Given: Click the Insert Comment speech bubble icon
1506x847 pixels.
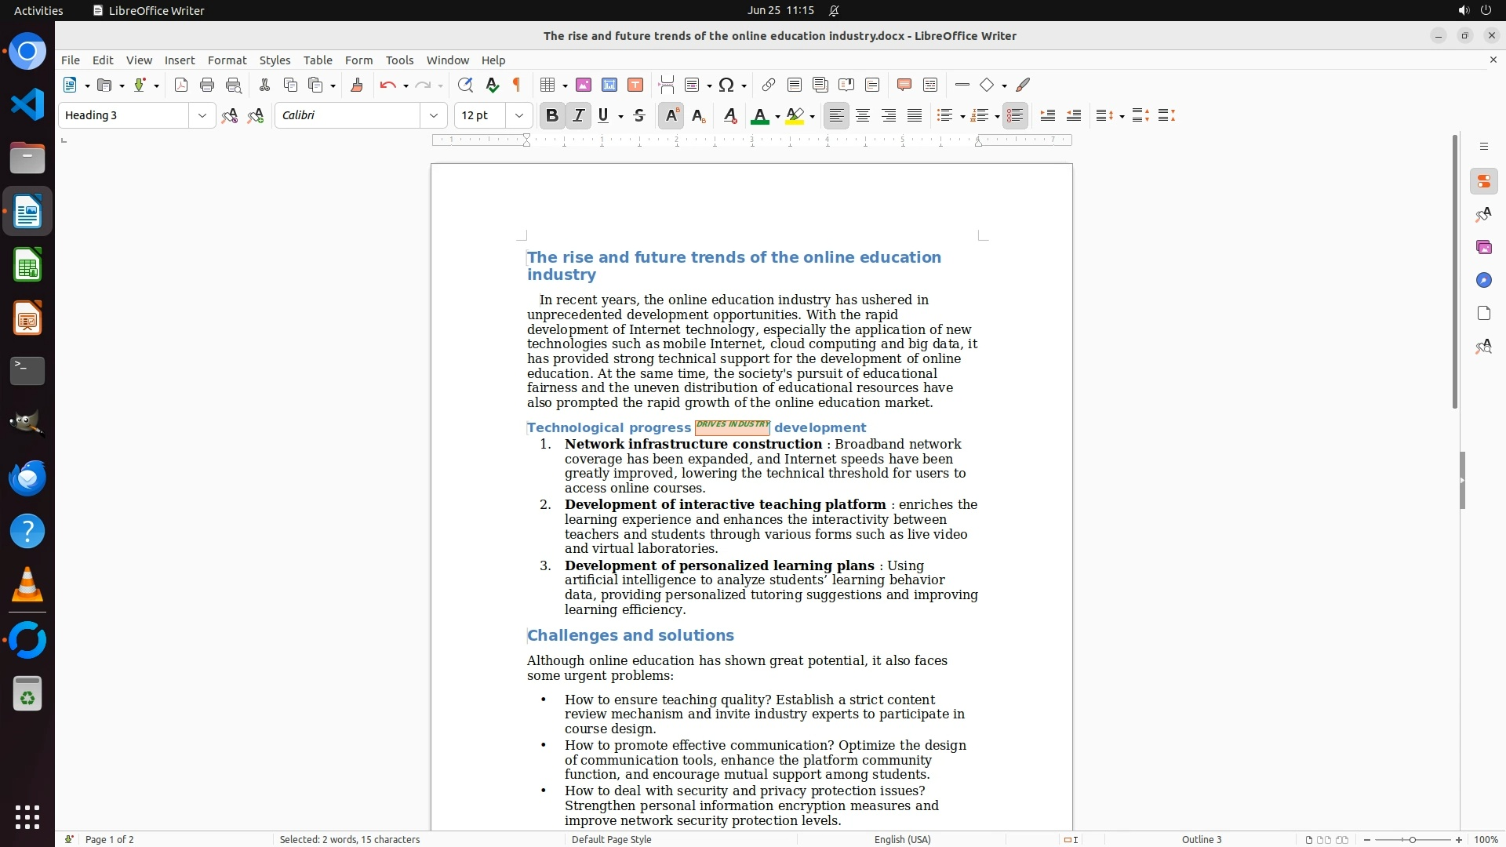Looking at the screenshot, I should (904, 85).
